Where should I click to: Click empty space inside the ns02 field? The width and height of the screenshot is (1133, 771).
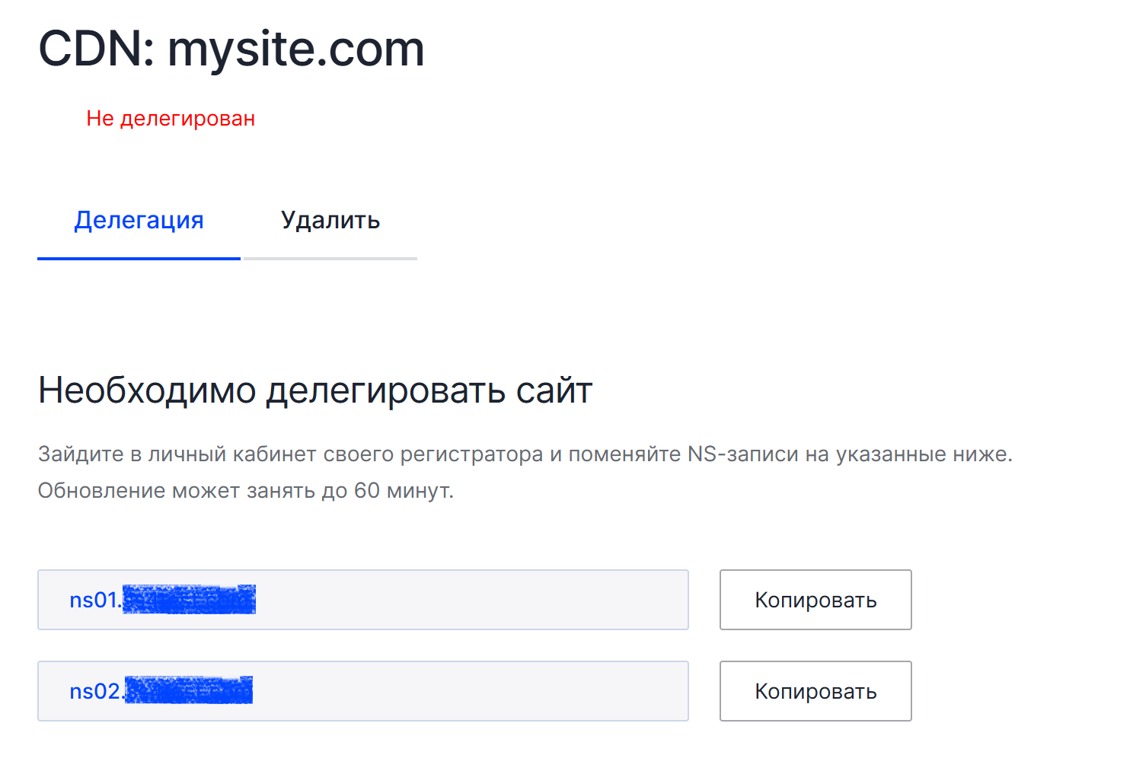coord(472,691)
